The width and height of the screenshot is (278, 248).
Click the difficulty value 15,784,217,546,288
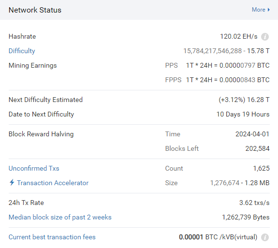[212, 51]
